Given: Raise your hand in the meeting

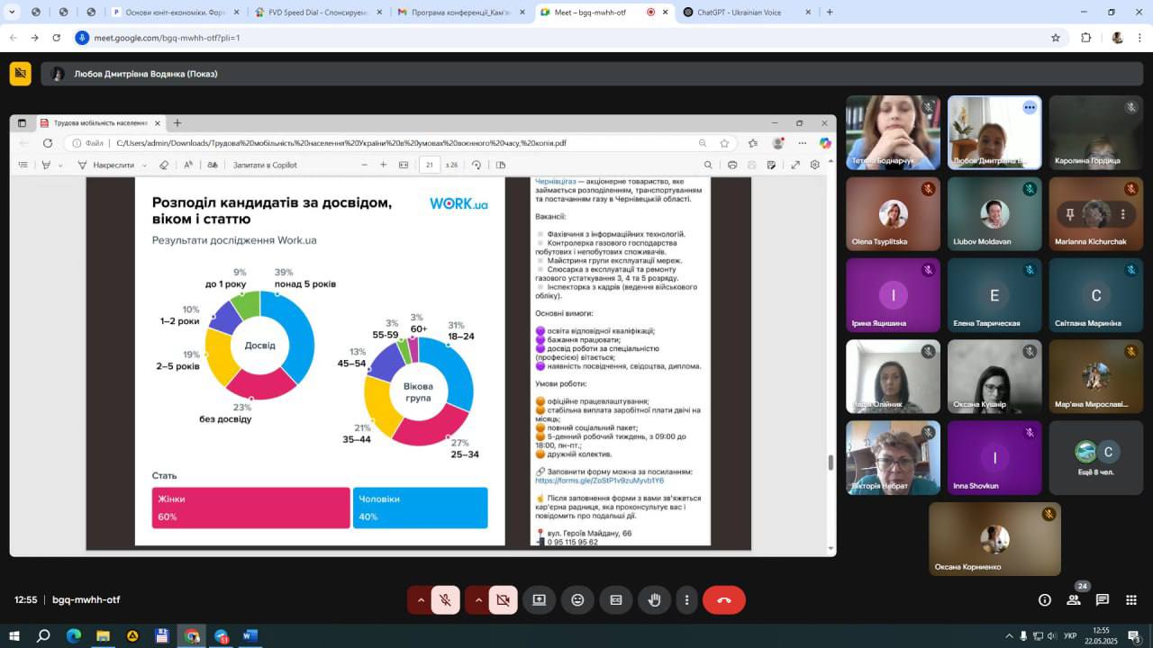Looking at the screenshot, I should (x=655, y=599).
